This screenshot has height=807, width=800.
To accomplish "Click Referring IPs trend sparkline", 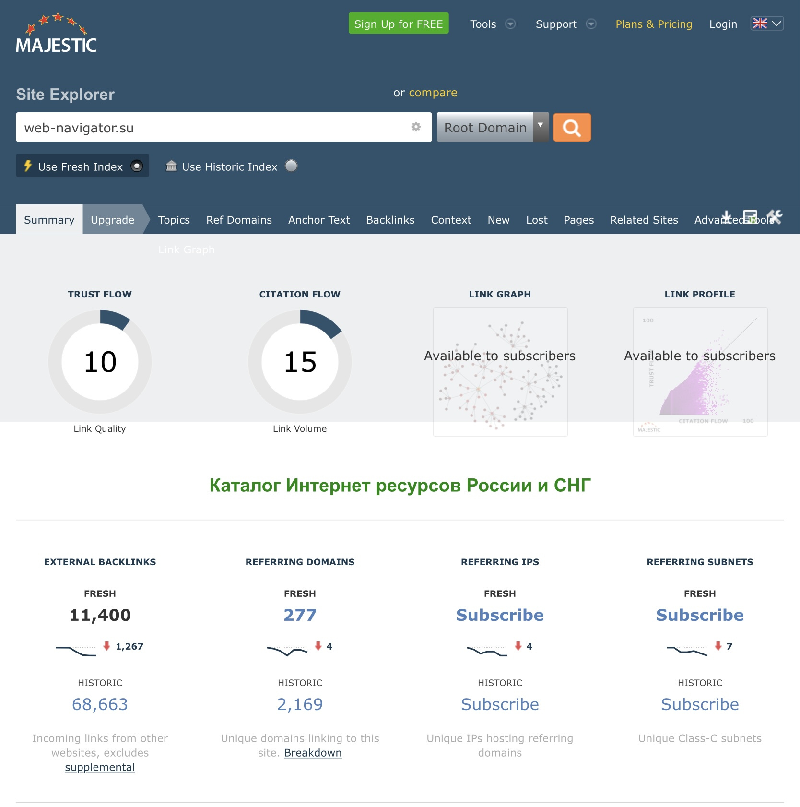I will pos(487,651).
